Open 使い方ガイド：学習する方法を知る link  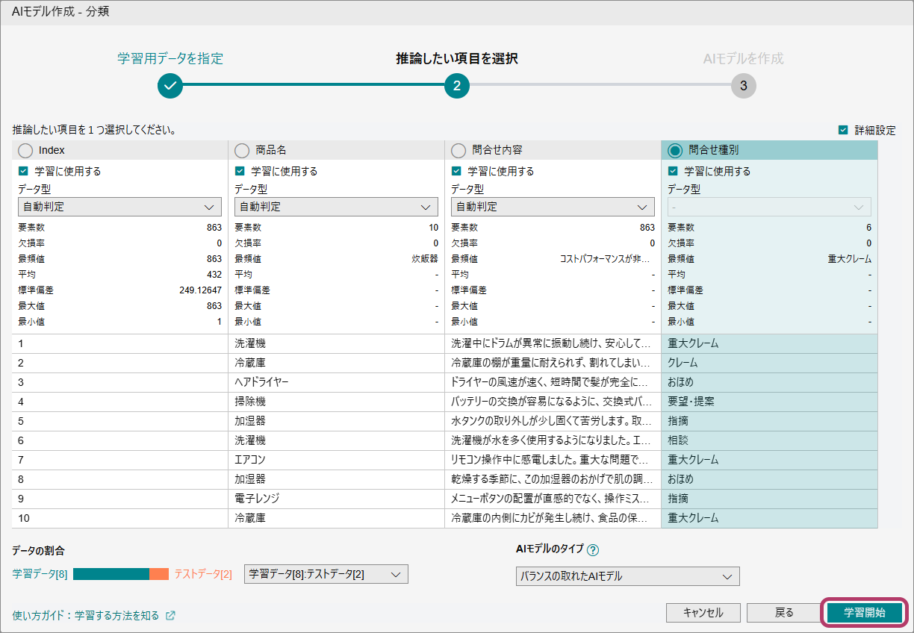point(86,616)
